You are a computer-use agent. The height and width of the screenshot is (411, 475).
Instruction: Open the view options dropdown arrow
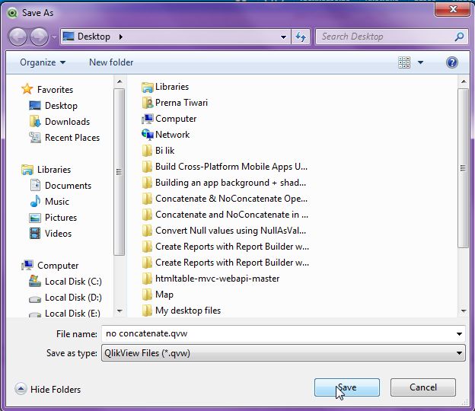[420, 62]
